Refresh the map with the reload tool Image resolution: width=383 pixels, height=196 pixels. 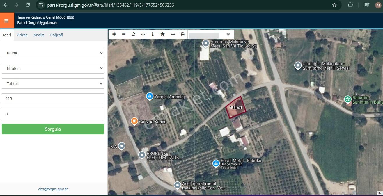(133, 34)
